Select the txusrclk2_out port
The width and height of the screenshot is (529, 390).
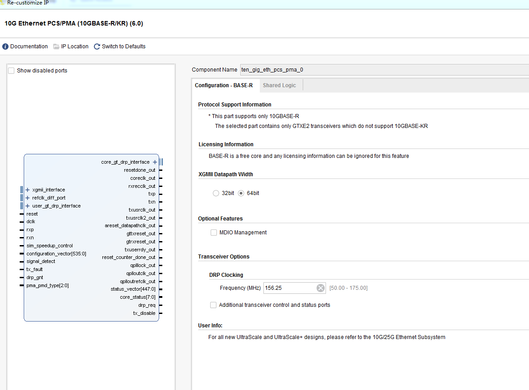point(141,218)
